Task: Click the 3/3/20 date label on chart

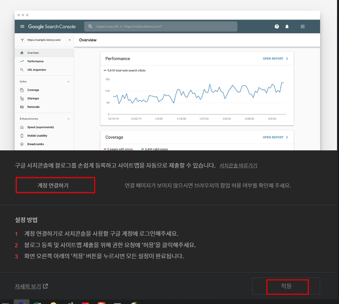Action: pos(272,119)
